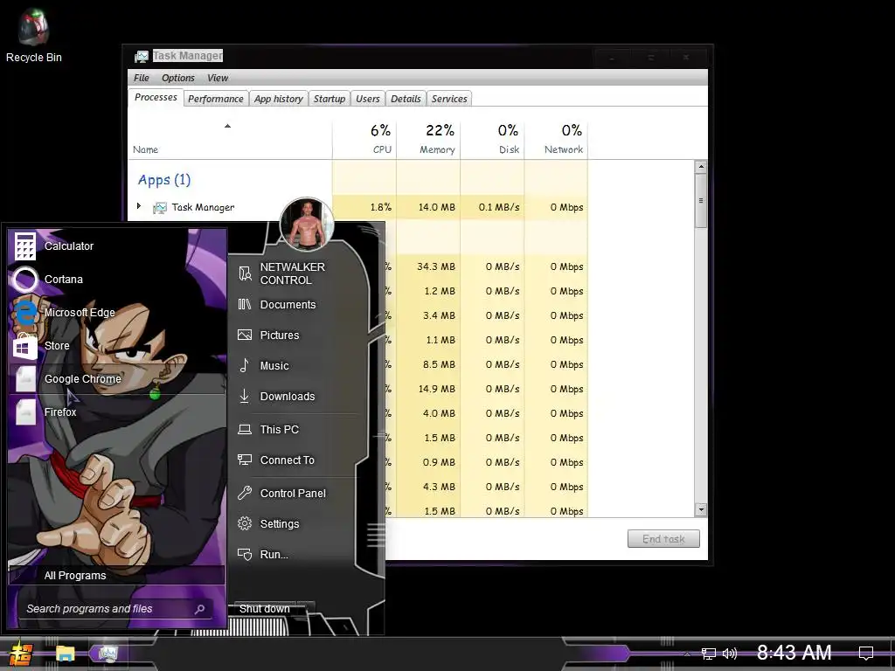Click the search magnifier icon in the start menu
This screenshot has width=895, height=671.
pos(199,609)
